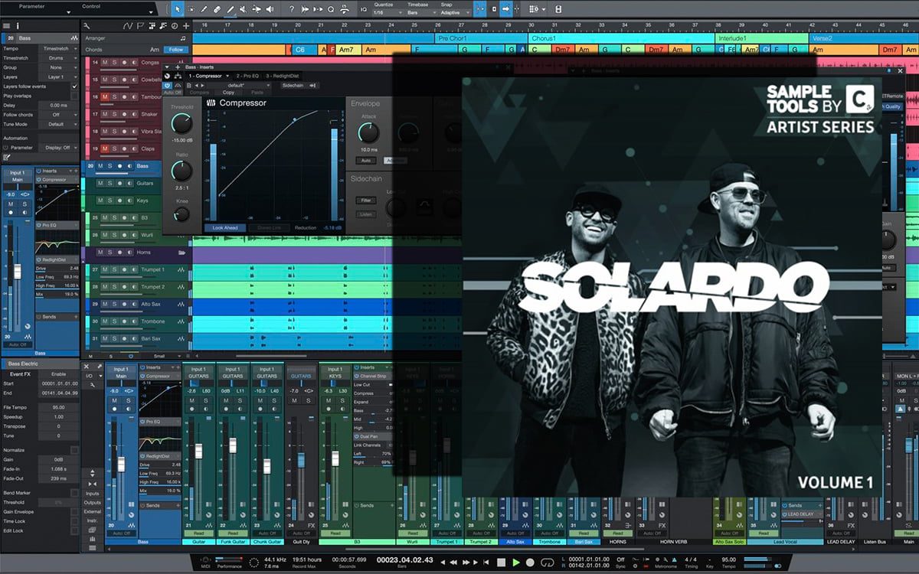Viewport: 919px width, 574px height.
Task: Open the inspector 'i' icon
Action: pos(17,25)
